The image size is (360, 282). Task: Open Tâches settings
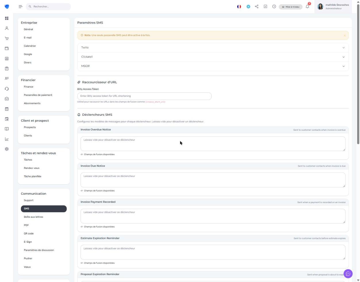(28, 160)
